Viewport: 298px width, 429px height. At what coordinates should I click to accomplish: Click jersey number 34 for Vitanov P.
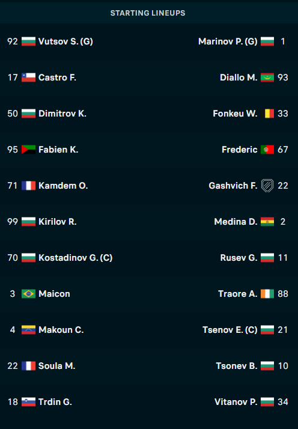(x=282, y=402)
